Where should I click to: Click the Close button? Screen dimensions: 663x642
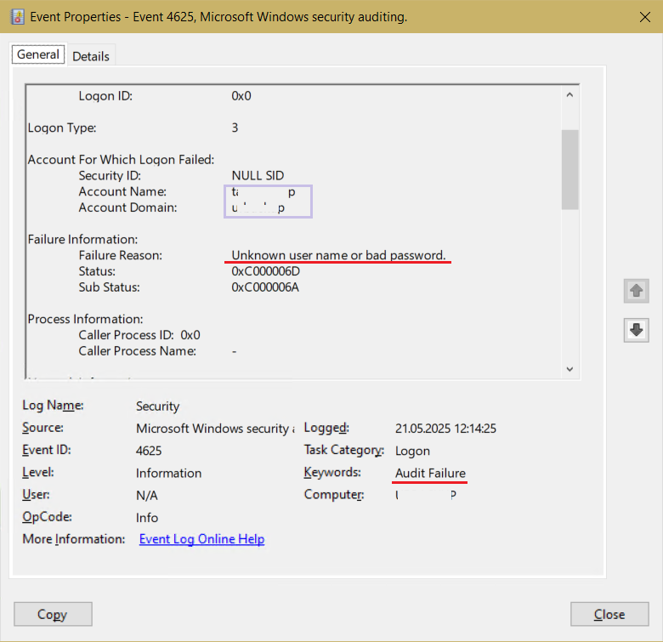pyautogui.click(x=609, y=614)
